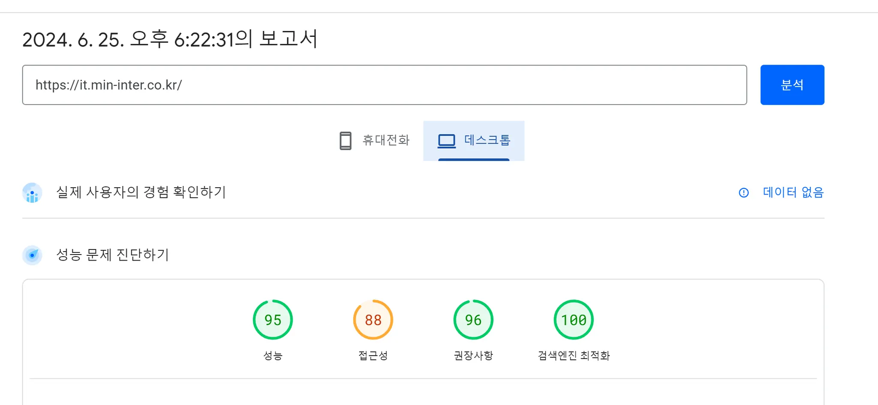The width and height of the screenshot is (878, 405).
Task: Click the 88 접근성 score circle
Action: coord(373,319)
